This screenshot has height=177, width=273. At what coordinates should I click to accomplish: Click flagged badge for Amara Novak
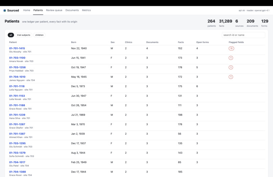pos(231,58)
